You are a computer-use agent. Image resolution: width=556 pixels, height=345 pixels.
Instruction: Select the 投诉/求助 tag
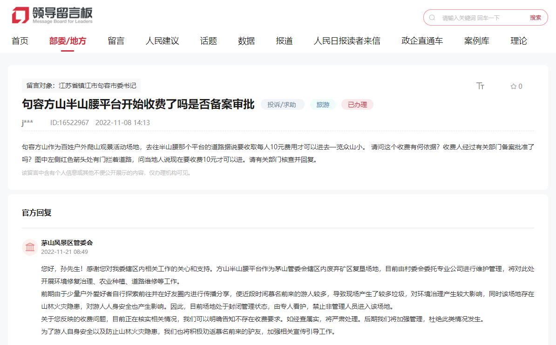283,105
